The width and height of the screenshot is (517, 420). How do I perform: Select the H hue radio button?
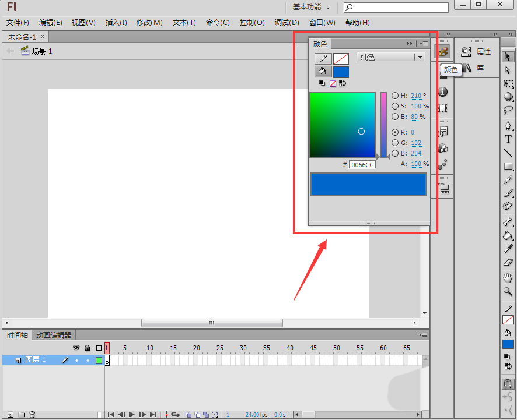pyautogui.click(x=395, y=96)
